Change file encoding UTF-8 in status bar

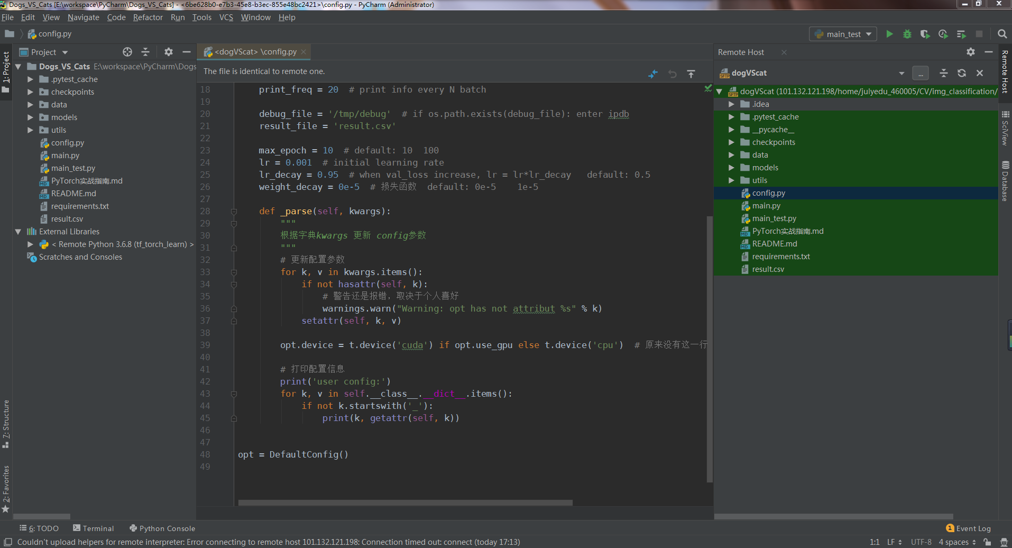click(x=921, y=542)
